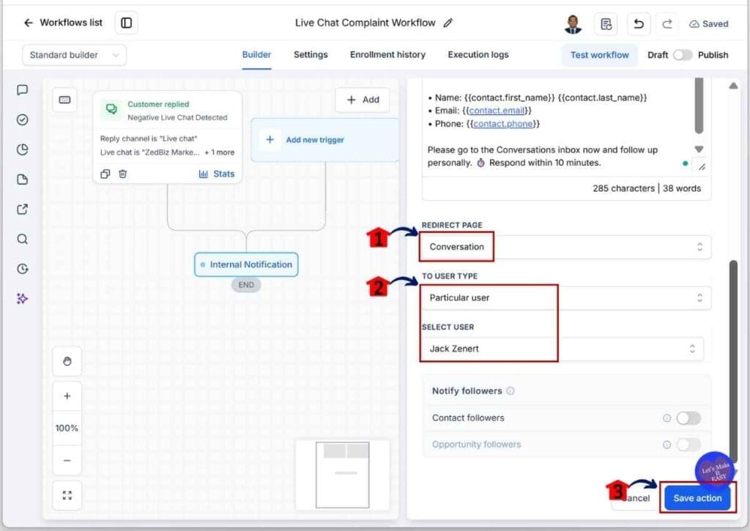Click the Customer replied trigger title
The height and width of the screenshot is (531, 750).
[x=158, y=104]
